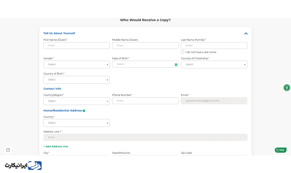Collapse the Tell Us About Yourself section
This screenshot has width=291, height=173.
(246, 33)
